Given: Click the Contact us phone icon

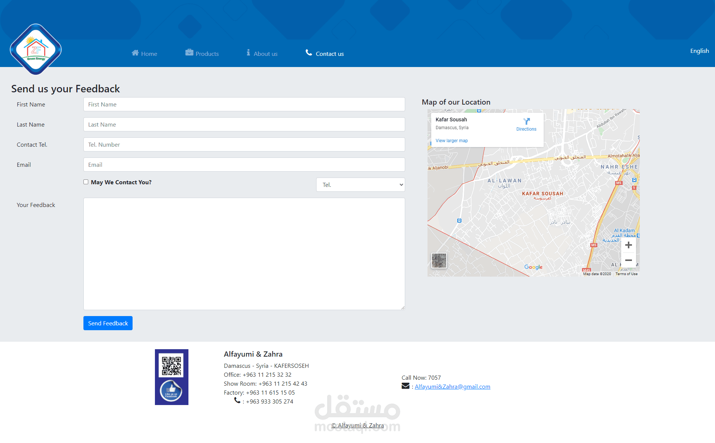Looking at the screenshot, I should coord(309,52).
